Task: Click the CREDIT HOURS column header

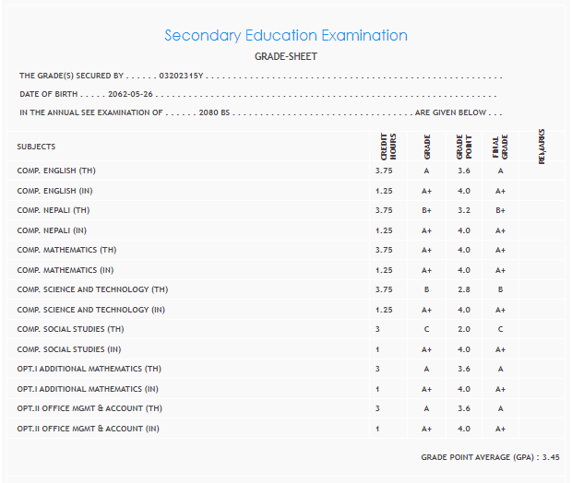Action: tap(388, 147)
